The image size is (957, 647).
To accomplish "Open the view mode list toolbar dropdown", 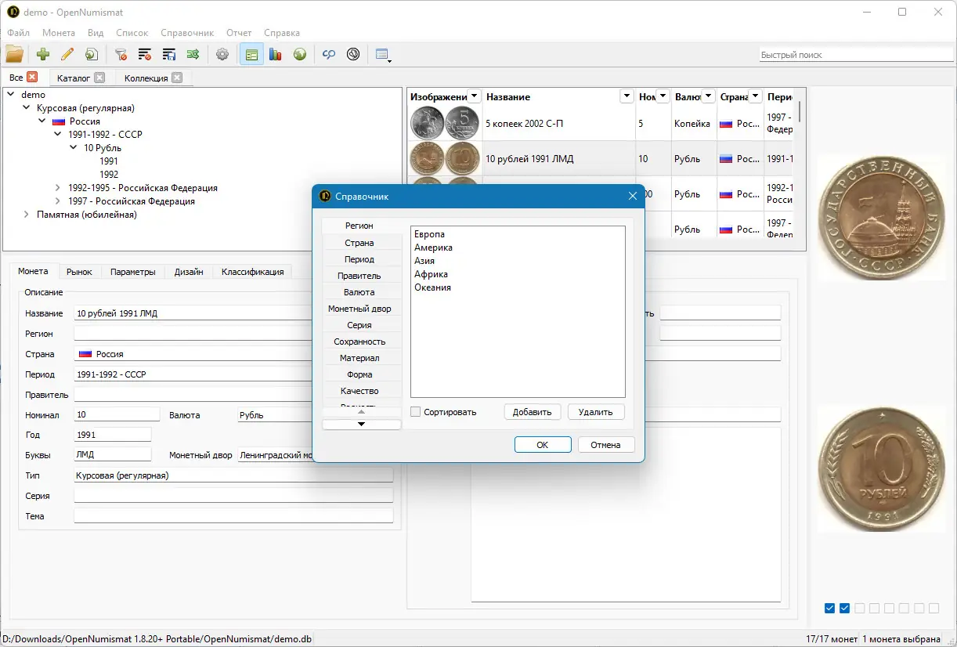I will coord(383,55).
